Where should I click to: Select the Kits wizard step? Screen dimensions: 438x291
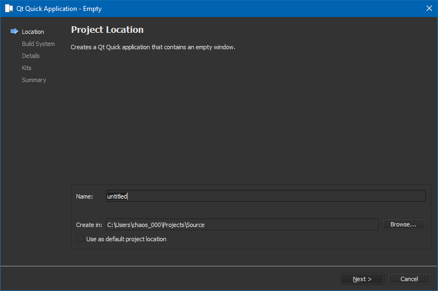27,68
